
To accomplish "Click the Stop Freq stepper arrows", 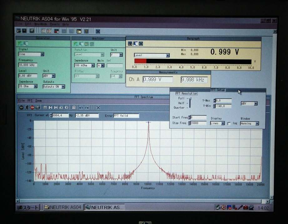I will (189, 123).
